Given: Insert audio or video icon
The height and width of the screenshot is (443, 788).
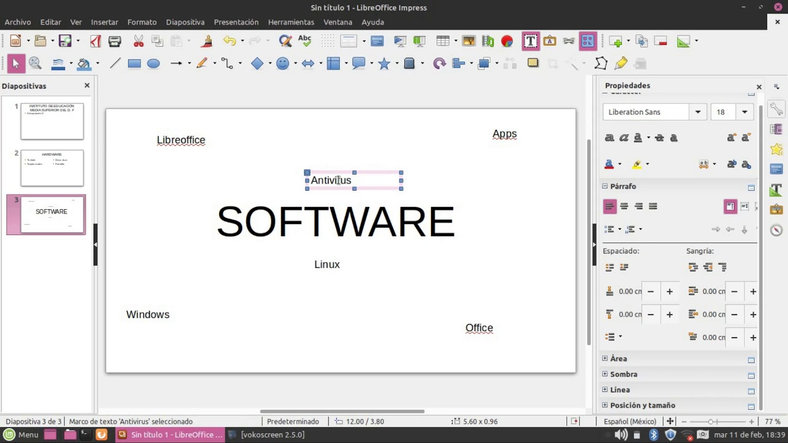Looking at the screenshot, I should point(488,41).
